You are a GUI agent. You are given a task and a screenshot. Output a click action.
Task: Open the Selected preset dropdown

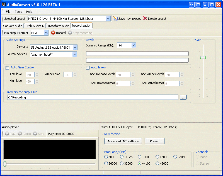click(108, 19)
